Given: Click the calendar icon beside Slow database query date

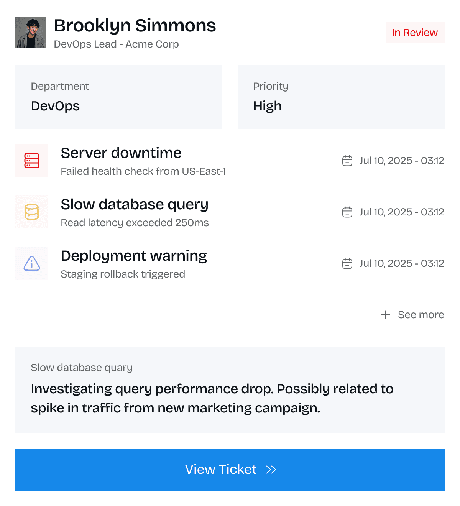Looking at the screenshot, I should pyautogui.click(x=347, y=212).
